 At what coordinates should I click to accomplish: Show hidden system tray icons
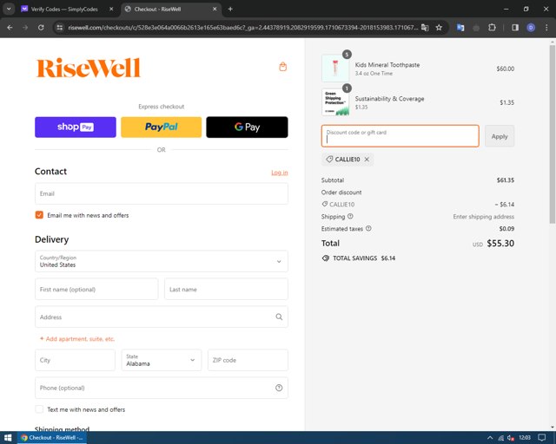coord(490,438)
